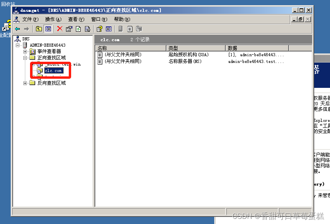
Task: Click the 事件查看器 tree icon
Action: (x=33, y=51)
